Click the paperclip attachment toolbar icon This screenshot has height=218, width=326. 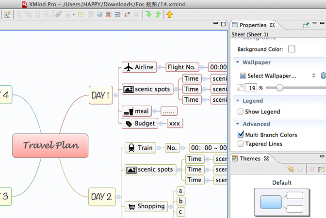pyautogui.click(x=58, y=15)
